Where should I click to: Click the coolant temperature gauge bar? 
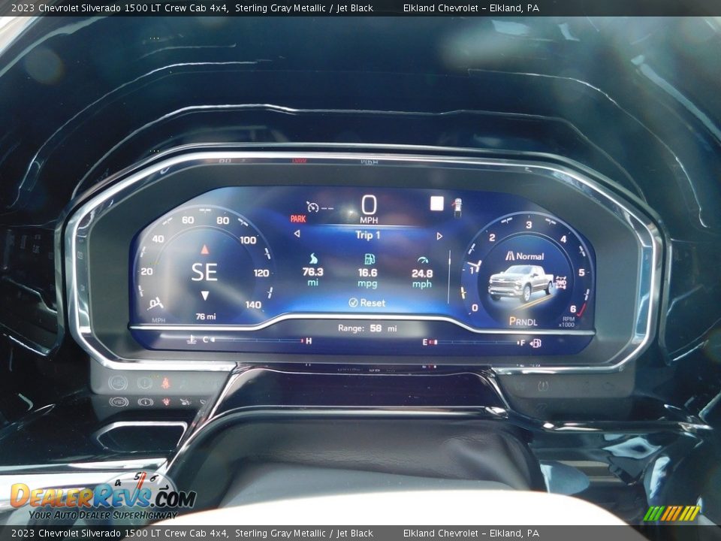257,340
